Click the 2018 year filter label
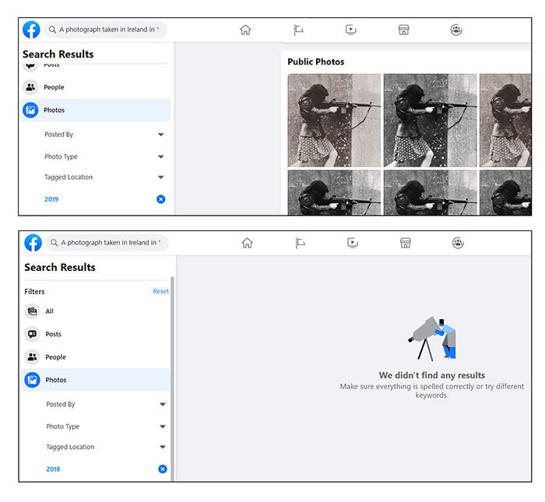Image resolution: width=545 pixels, height=502 pixels. [x=53, y=469]
